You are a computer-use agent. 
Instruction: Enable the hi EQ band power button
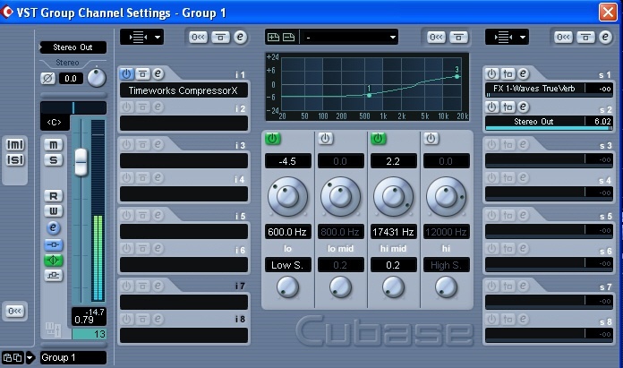point(431,139)
